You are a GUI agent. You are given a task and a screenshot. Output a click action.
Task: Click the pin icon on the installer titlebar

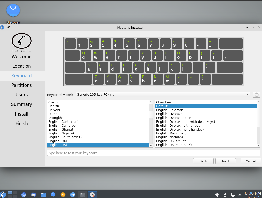coord(8,27)
